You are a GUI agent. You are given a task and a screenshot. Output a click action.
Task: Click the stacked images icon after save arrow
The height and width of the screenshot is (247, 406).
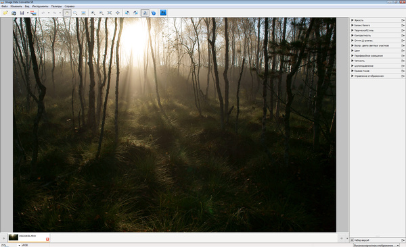(x=33, y=13)
